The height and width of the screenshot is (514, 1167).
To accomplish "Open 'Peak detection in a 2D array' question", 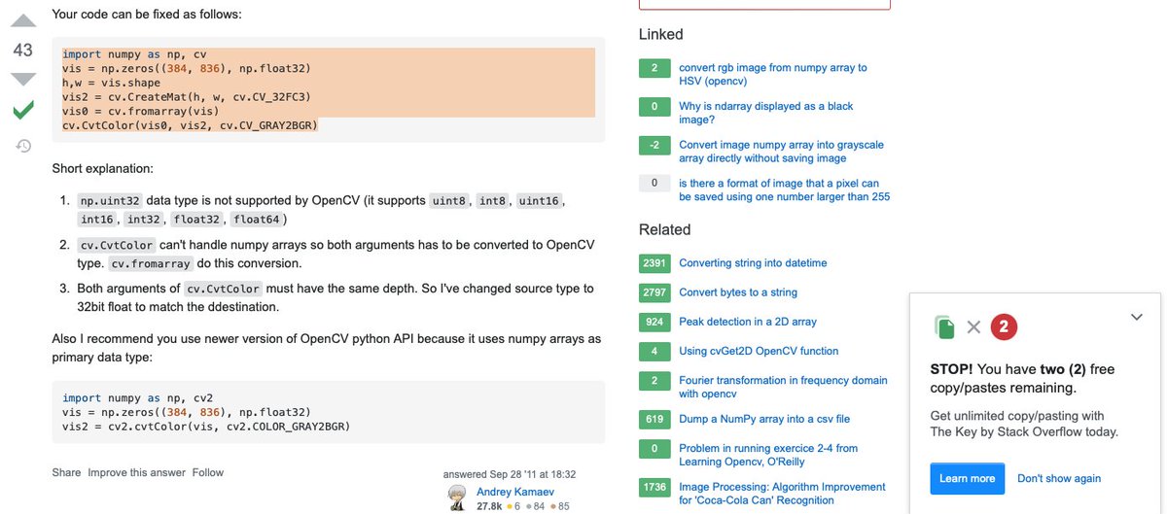I will [x=747, y=322].
